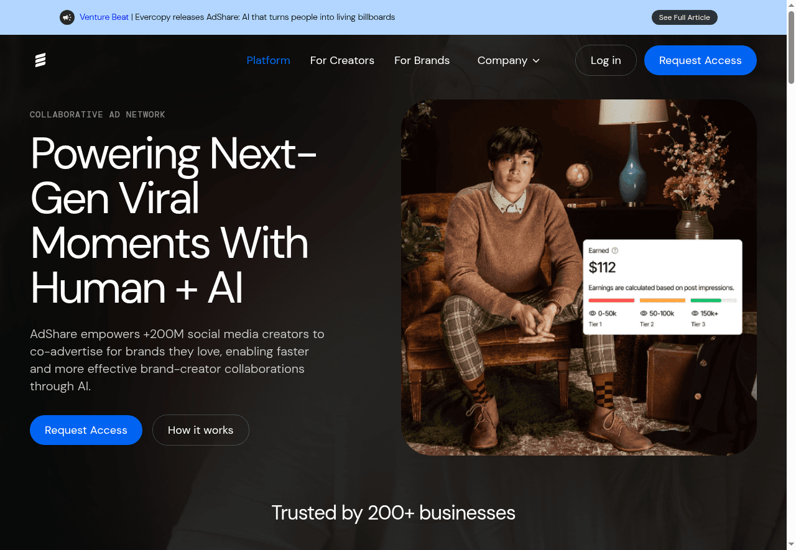
Task: Expand the Company dropdown menu
Action: click(507, 60)
